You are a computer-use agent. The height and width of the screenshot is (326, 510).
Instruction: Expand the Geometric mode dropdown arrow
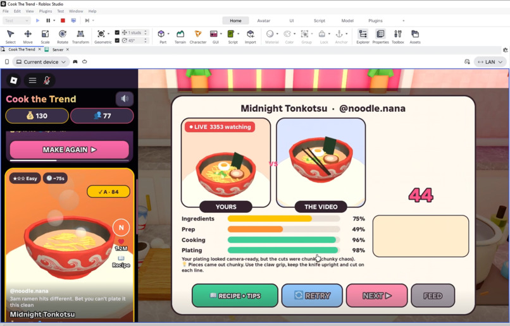[x=108, y=33]
